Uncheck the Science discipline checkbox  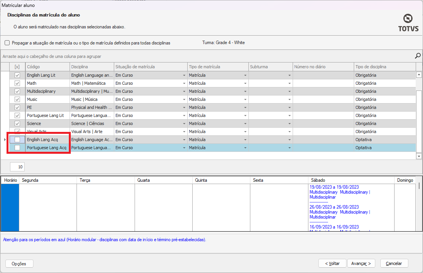pos(17,124)
